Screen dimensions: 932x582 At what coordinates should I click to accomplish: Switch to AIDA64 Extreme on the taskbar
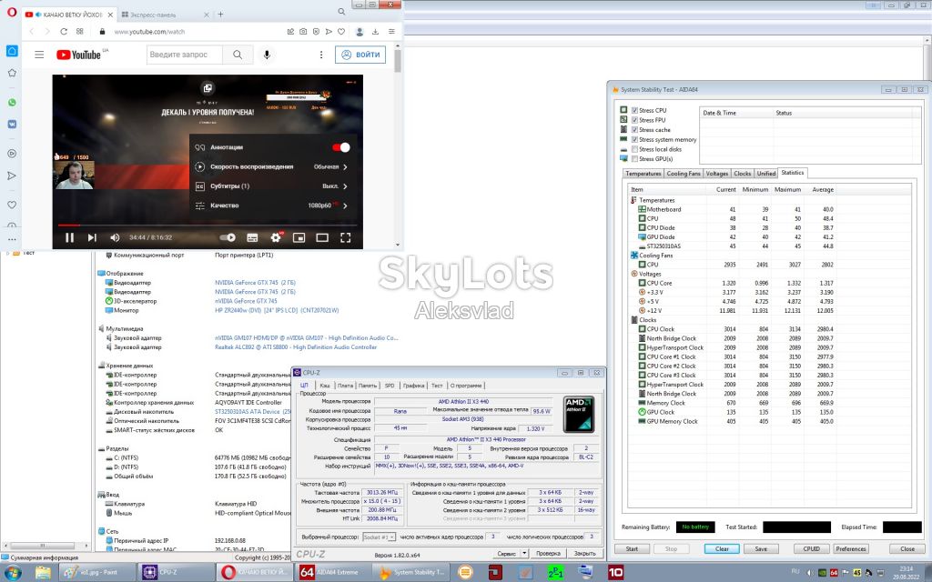point(334,573)
